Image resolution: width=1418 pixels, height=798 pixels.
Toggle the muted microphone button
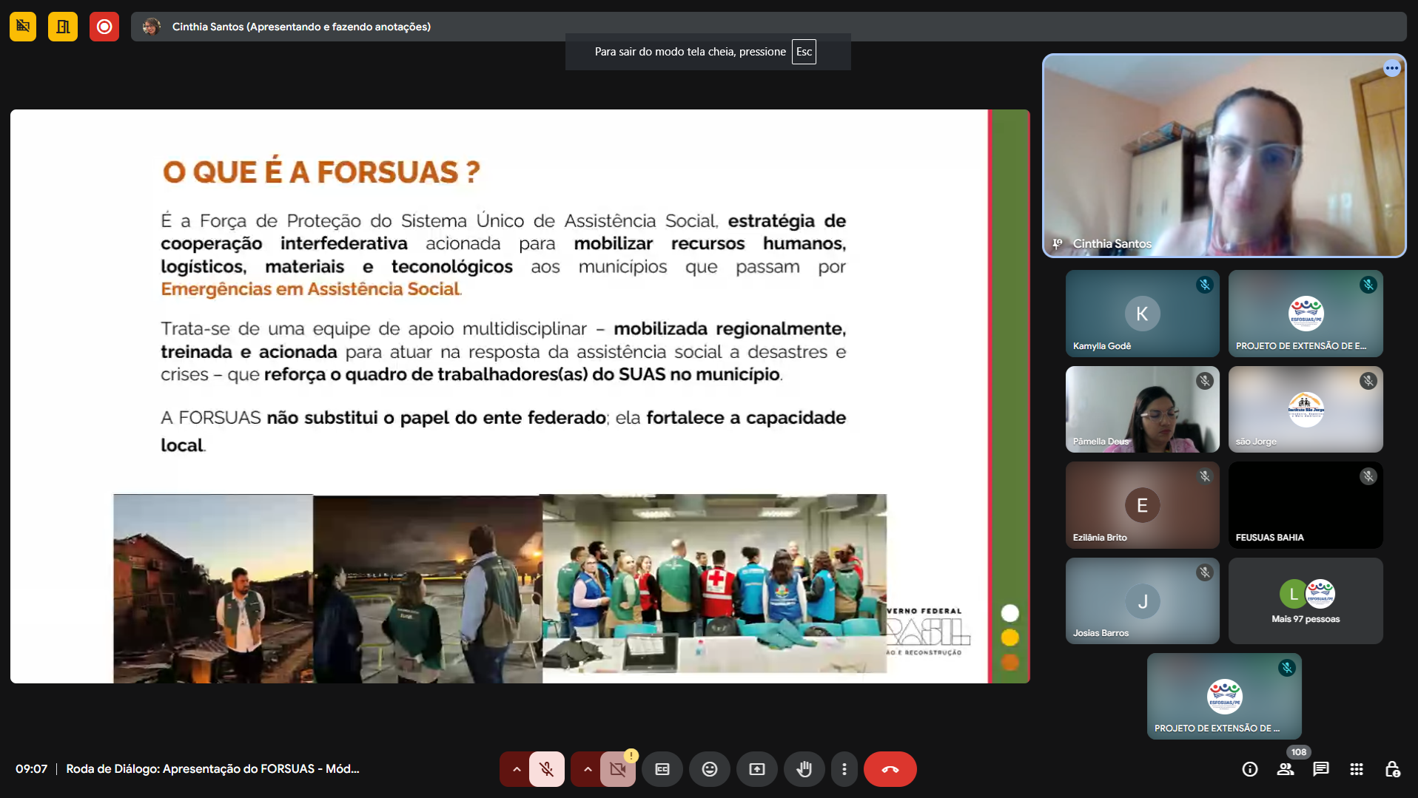coord(547,769)
